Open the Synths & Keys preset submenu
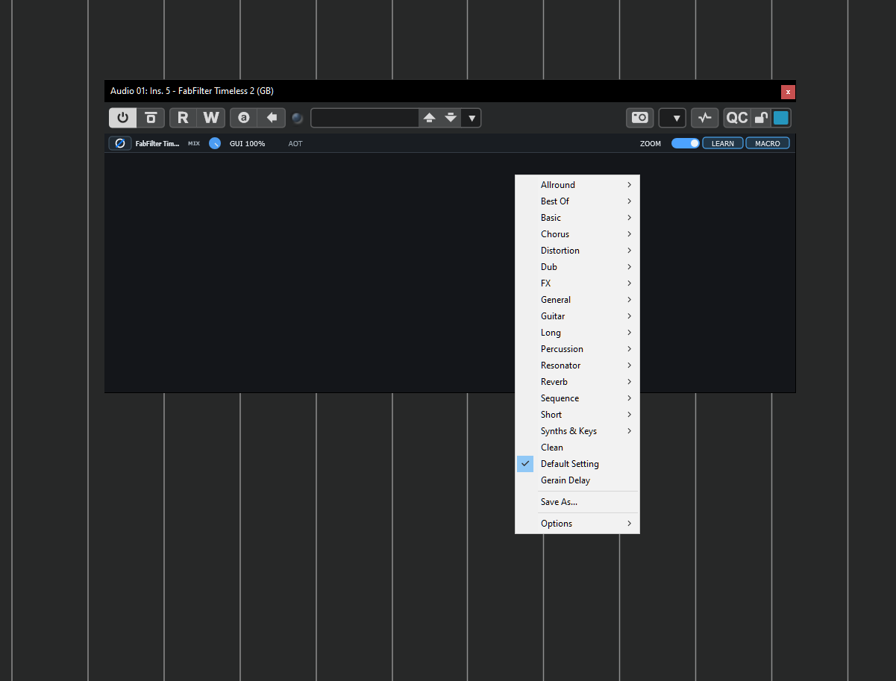896x681 pixels. [577, 431]
